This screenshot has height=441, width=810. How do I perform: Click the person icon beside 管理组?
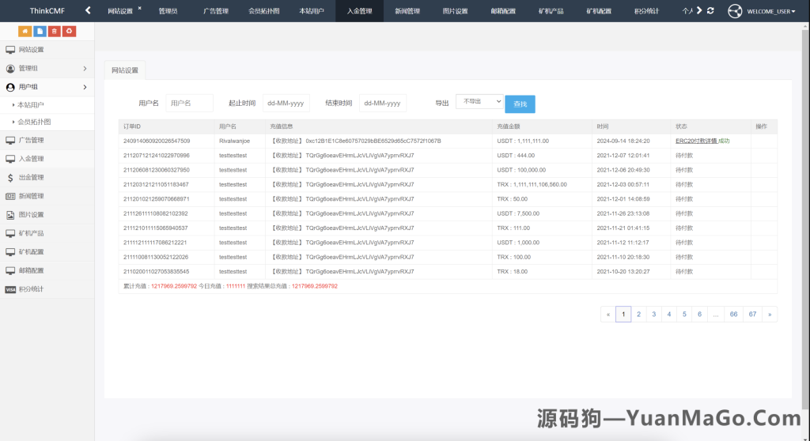(x=10, y=68)
